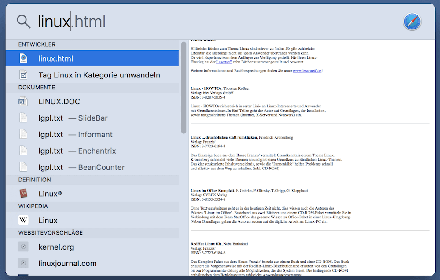Viewport: 440px width, 280px height.
Task: Click the Dokumente section header
Action: [x=37, y=87]
